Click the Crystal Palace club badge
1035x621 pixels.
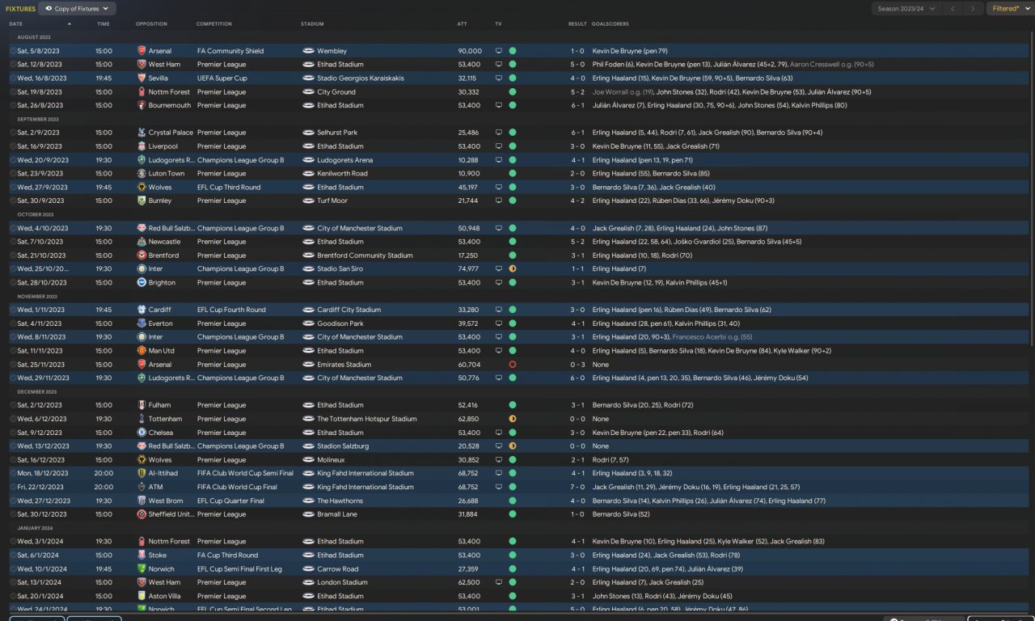[x=142, y=133]
